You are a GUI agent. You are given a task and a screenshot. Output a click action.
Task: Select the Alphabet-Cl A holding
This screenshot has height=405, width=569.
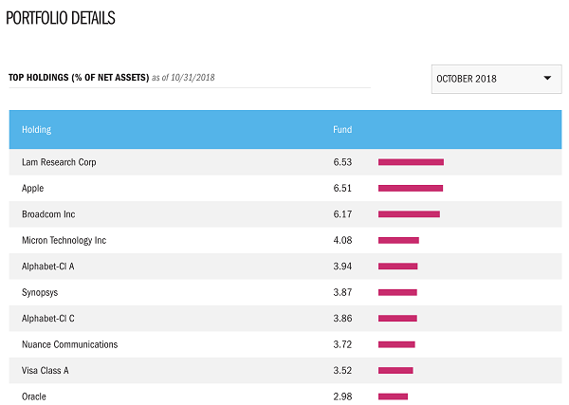coord(48,267)
